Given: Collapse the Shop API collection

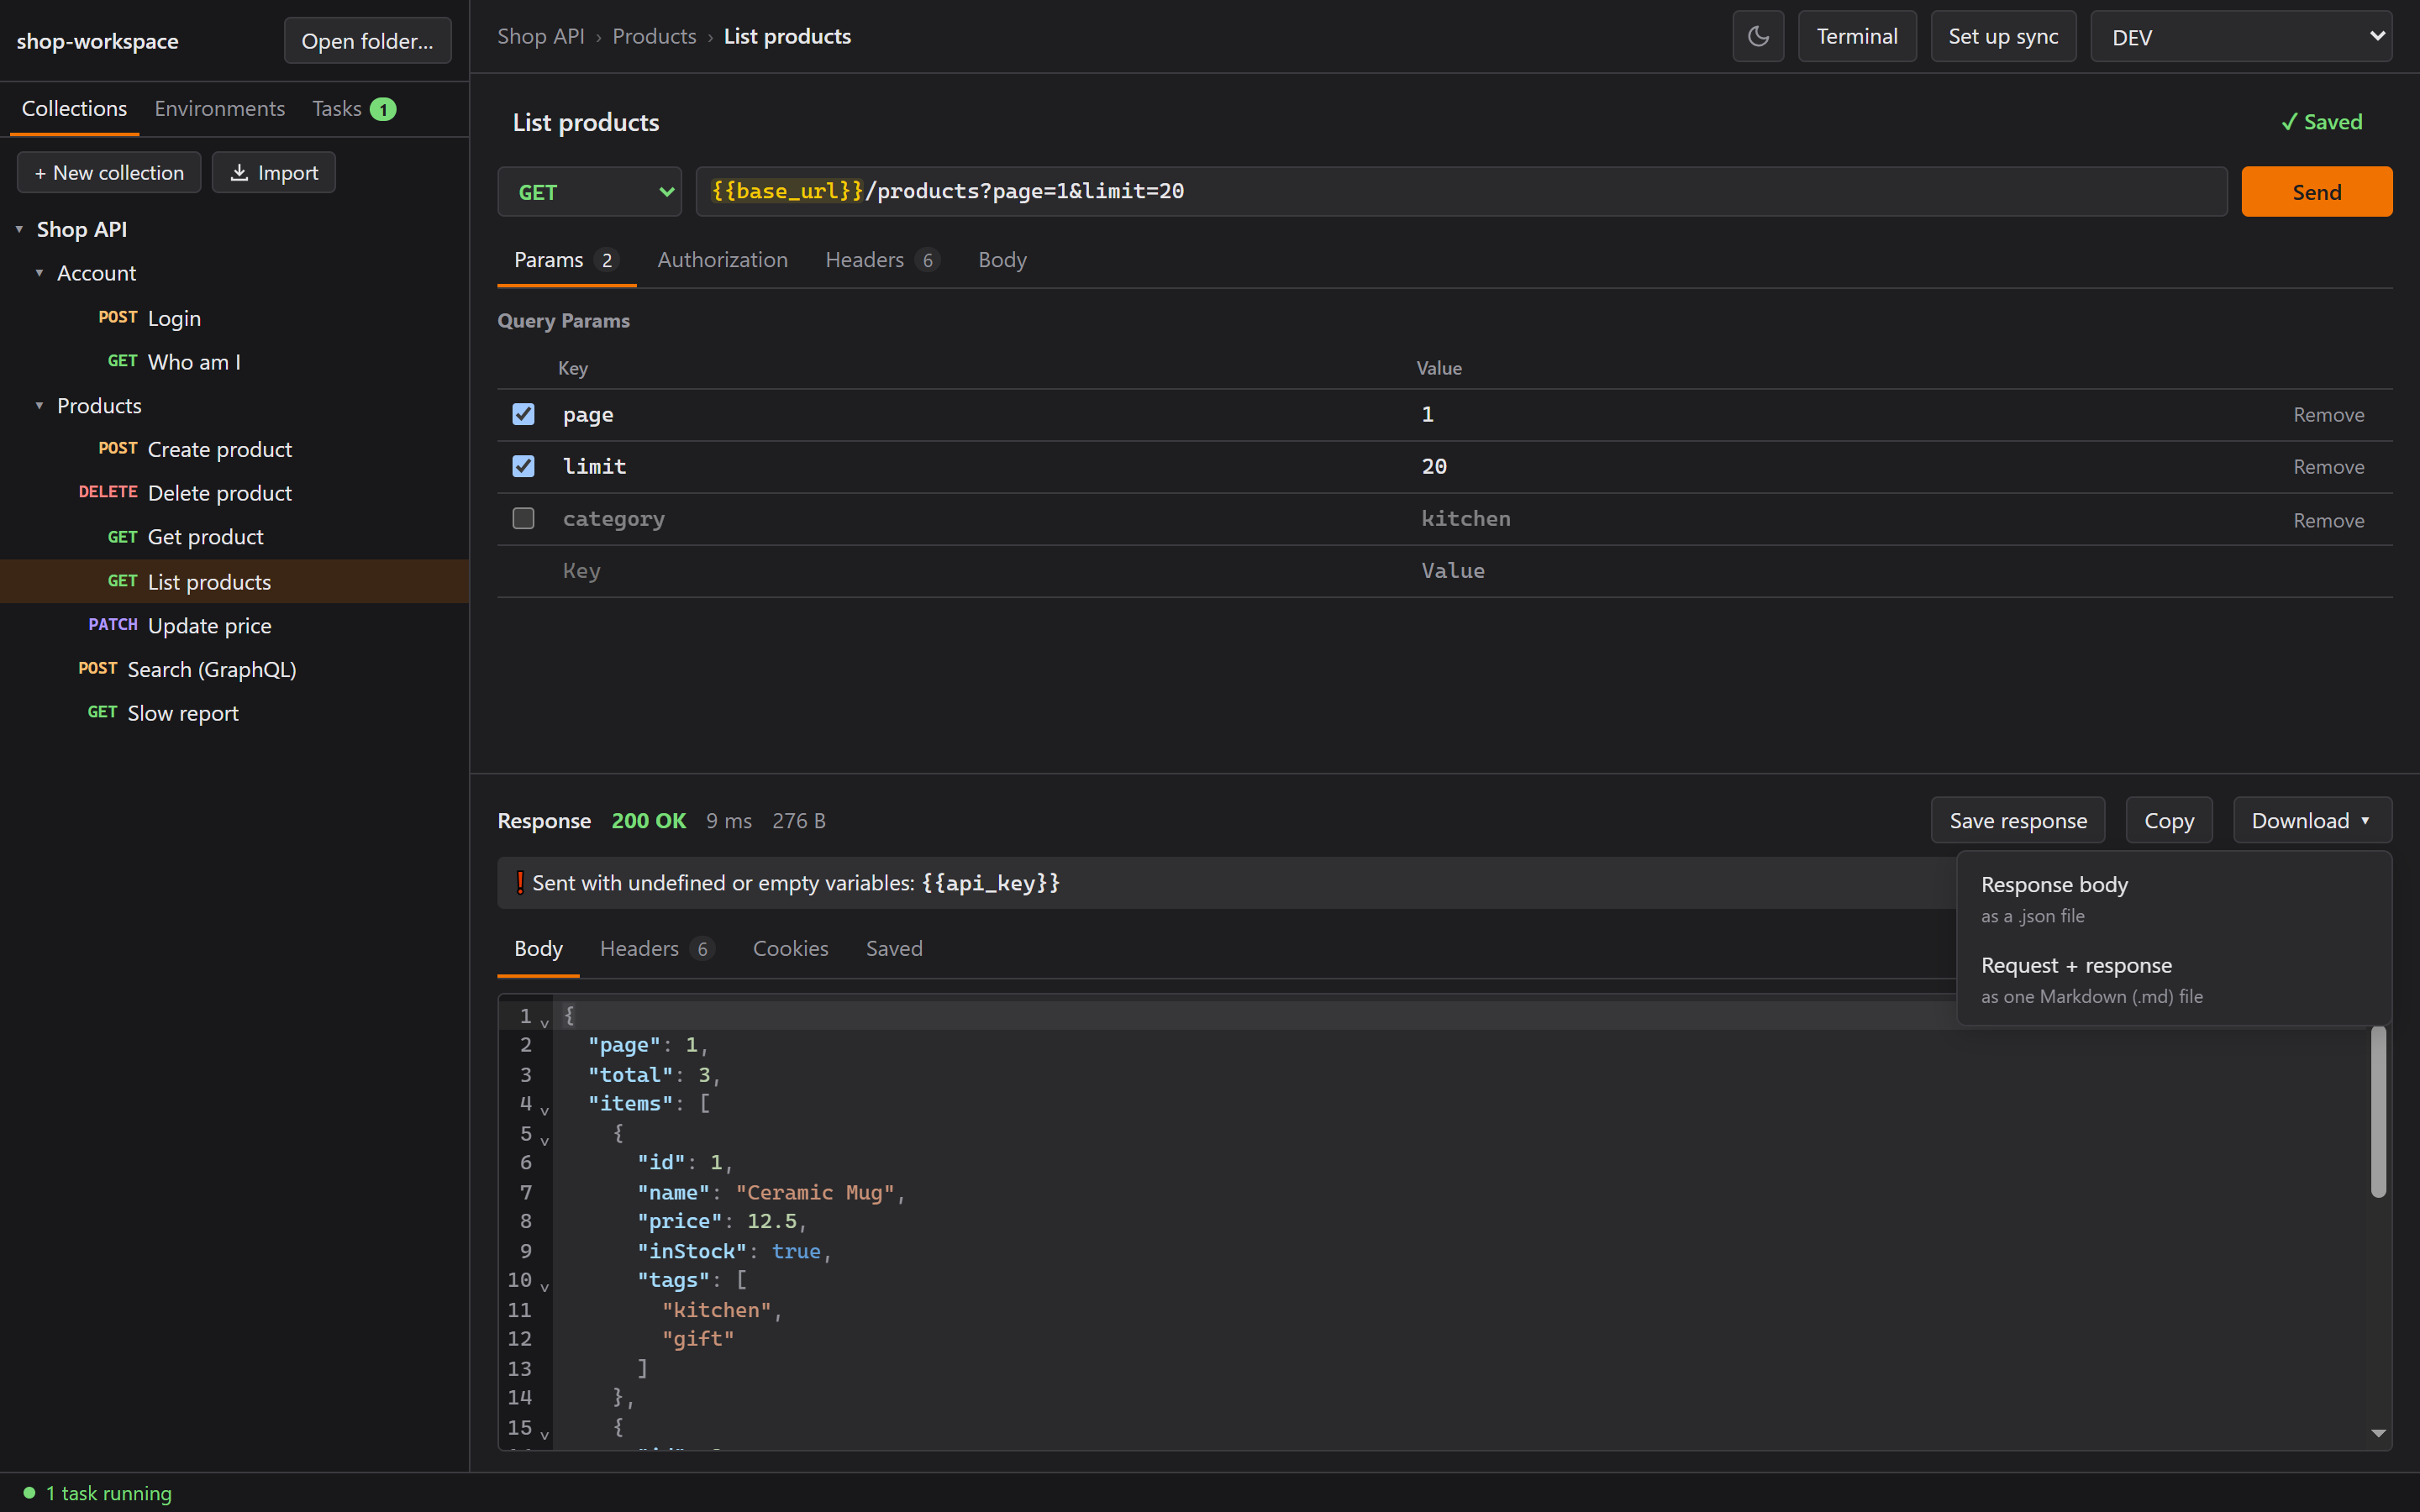Looking at the screenshot, I should pos(19,229).
